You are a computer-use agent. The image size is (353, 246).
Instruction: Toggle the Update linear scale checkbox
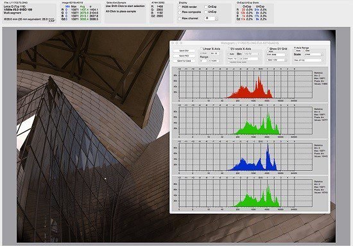click(x=229, y=62)
